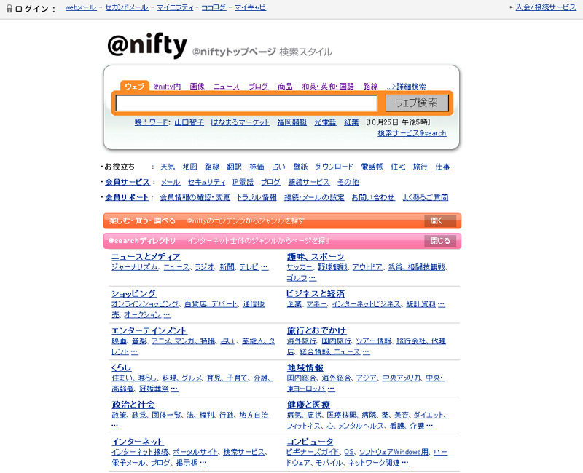Open the 和英・英和・国語 dictionary tab
Screen dimensions: 583x473
click(x=328, y=87)
